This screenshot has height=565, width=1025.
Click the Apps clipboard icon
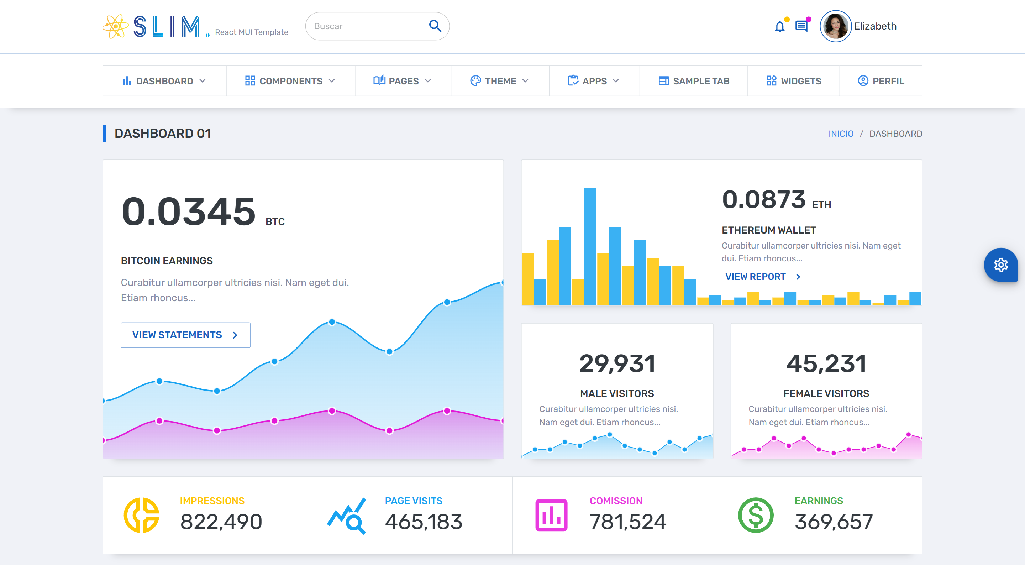coord(573,80)
